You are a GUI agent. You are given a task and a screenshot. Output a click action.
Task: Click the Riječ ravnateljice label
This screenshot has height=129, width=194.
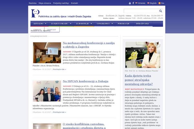[135, 89]
